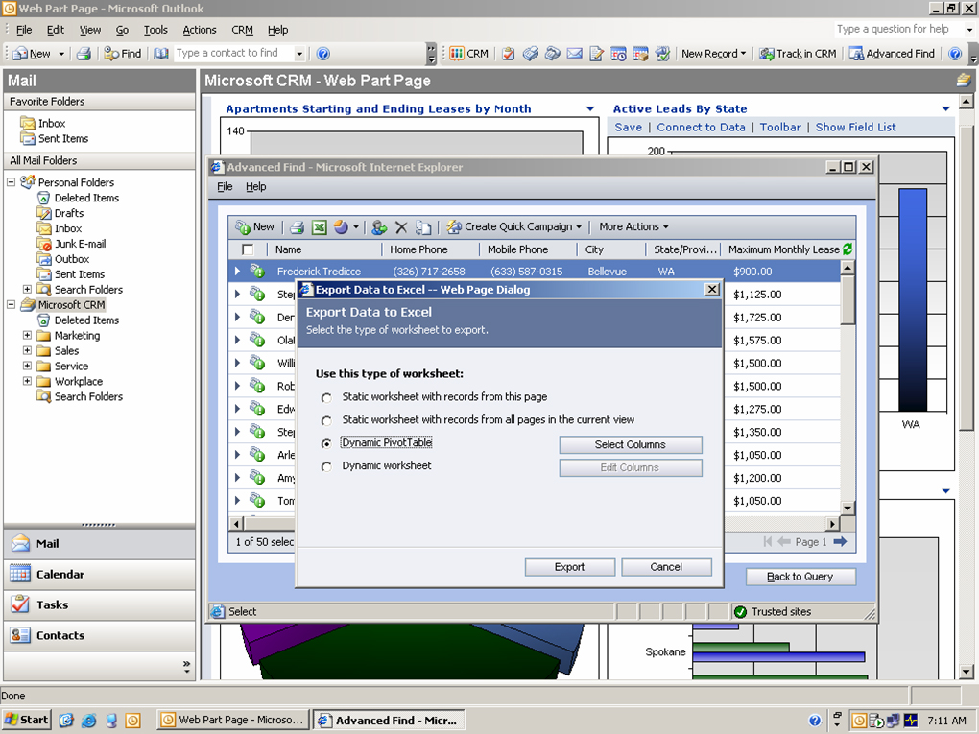Open the More Actions dropdown
The image size is (979, 734).
pyautogui.click(x=633, y=227)
